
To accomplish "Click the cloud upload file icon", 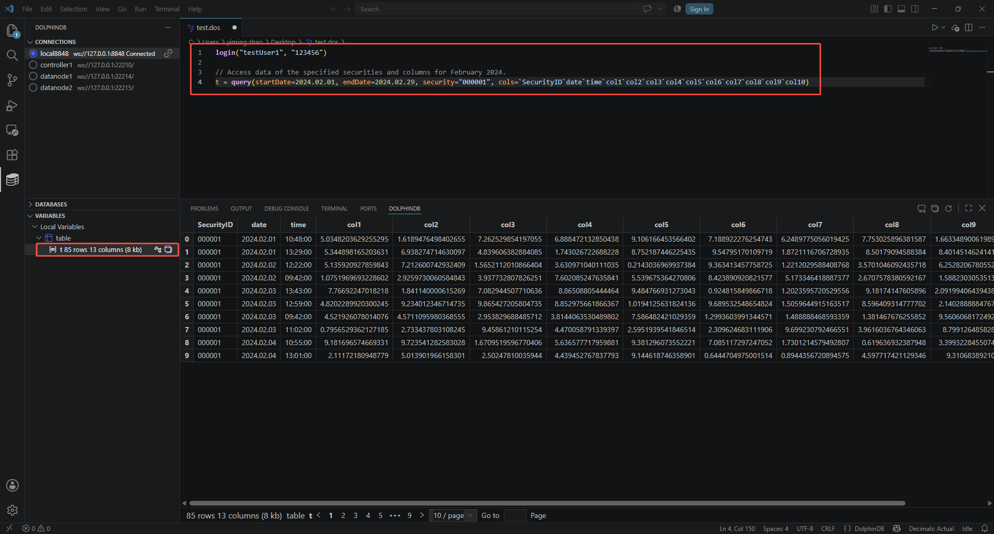I will tap(956, 27).
